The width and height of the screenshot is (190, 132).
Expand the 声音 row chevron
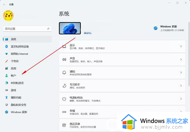(181, 60)
